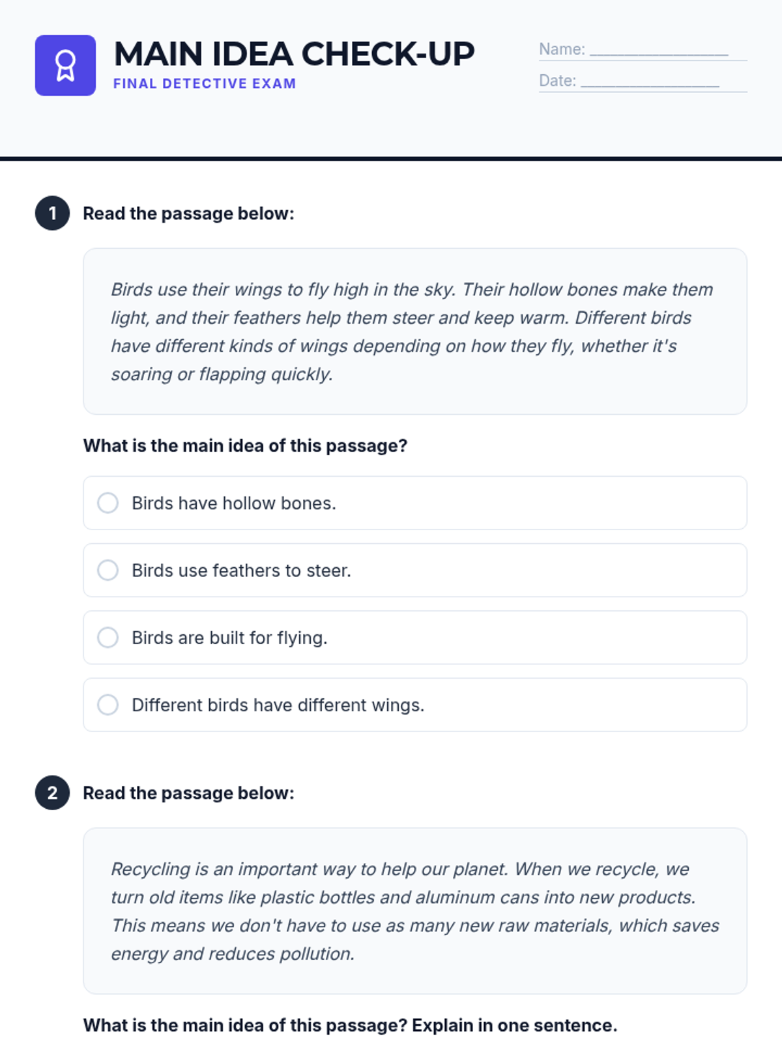782x1042 pixels.
Task: Pick the "Birds are built for flying" radio button
Action: click(108, 638)
